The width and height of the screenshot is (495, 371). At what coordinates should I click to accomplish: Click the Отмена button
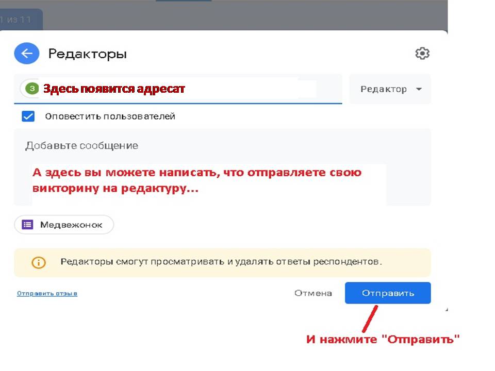[313, 293]
